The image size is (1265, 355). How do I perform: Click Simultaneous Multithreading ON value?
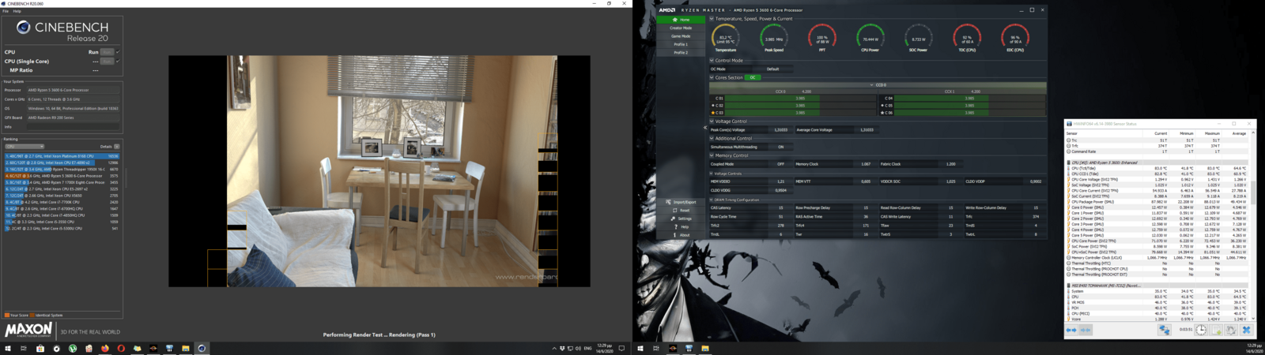pyautogui.click(x=781, y=147)
